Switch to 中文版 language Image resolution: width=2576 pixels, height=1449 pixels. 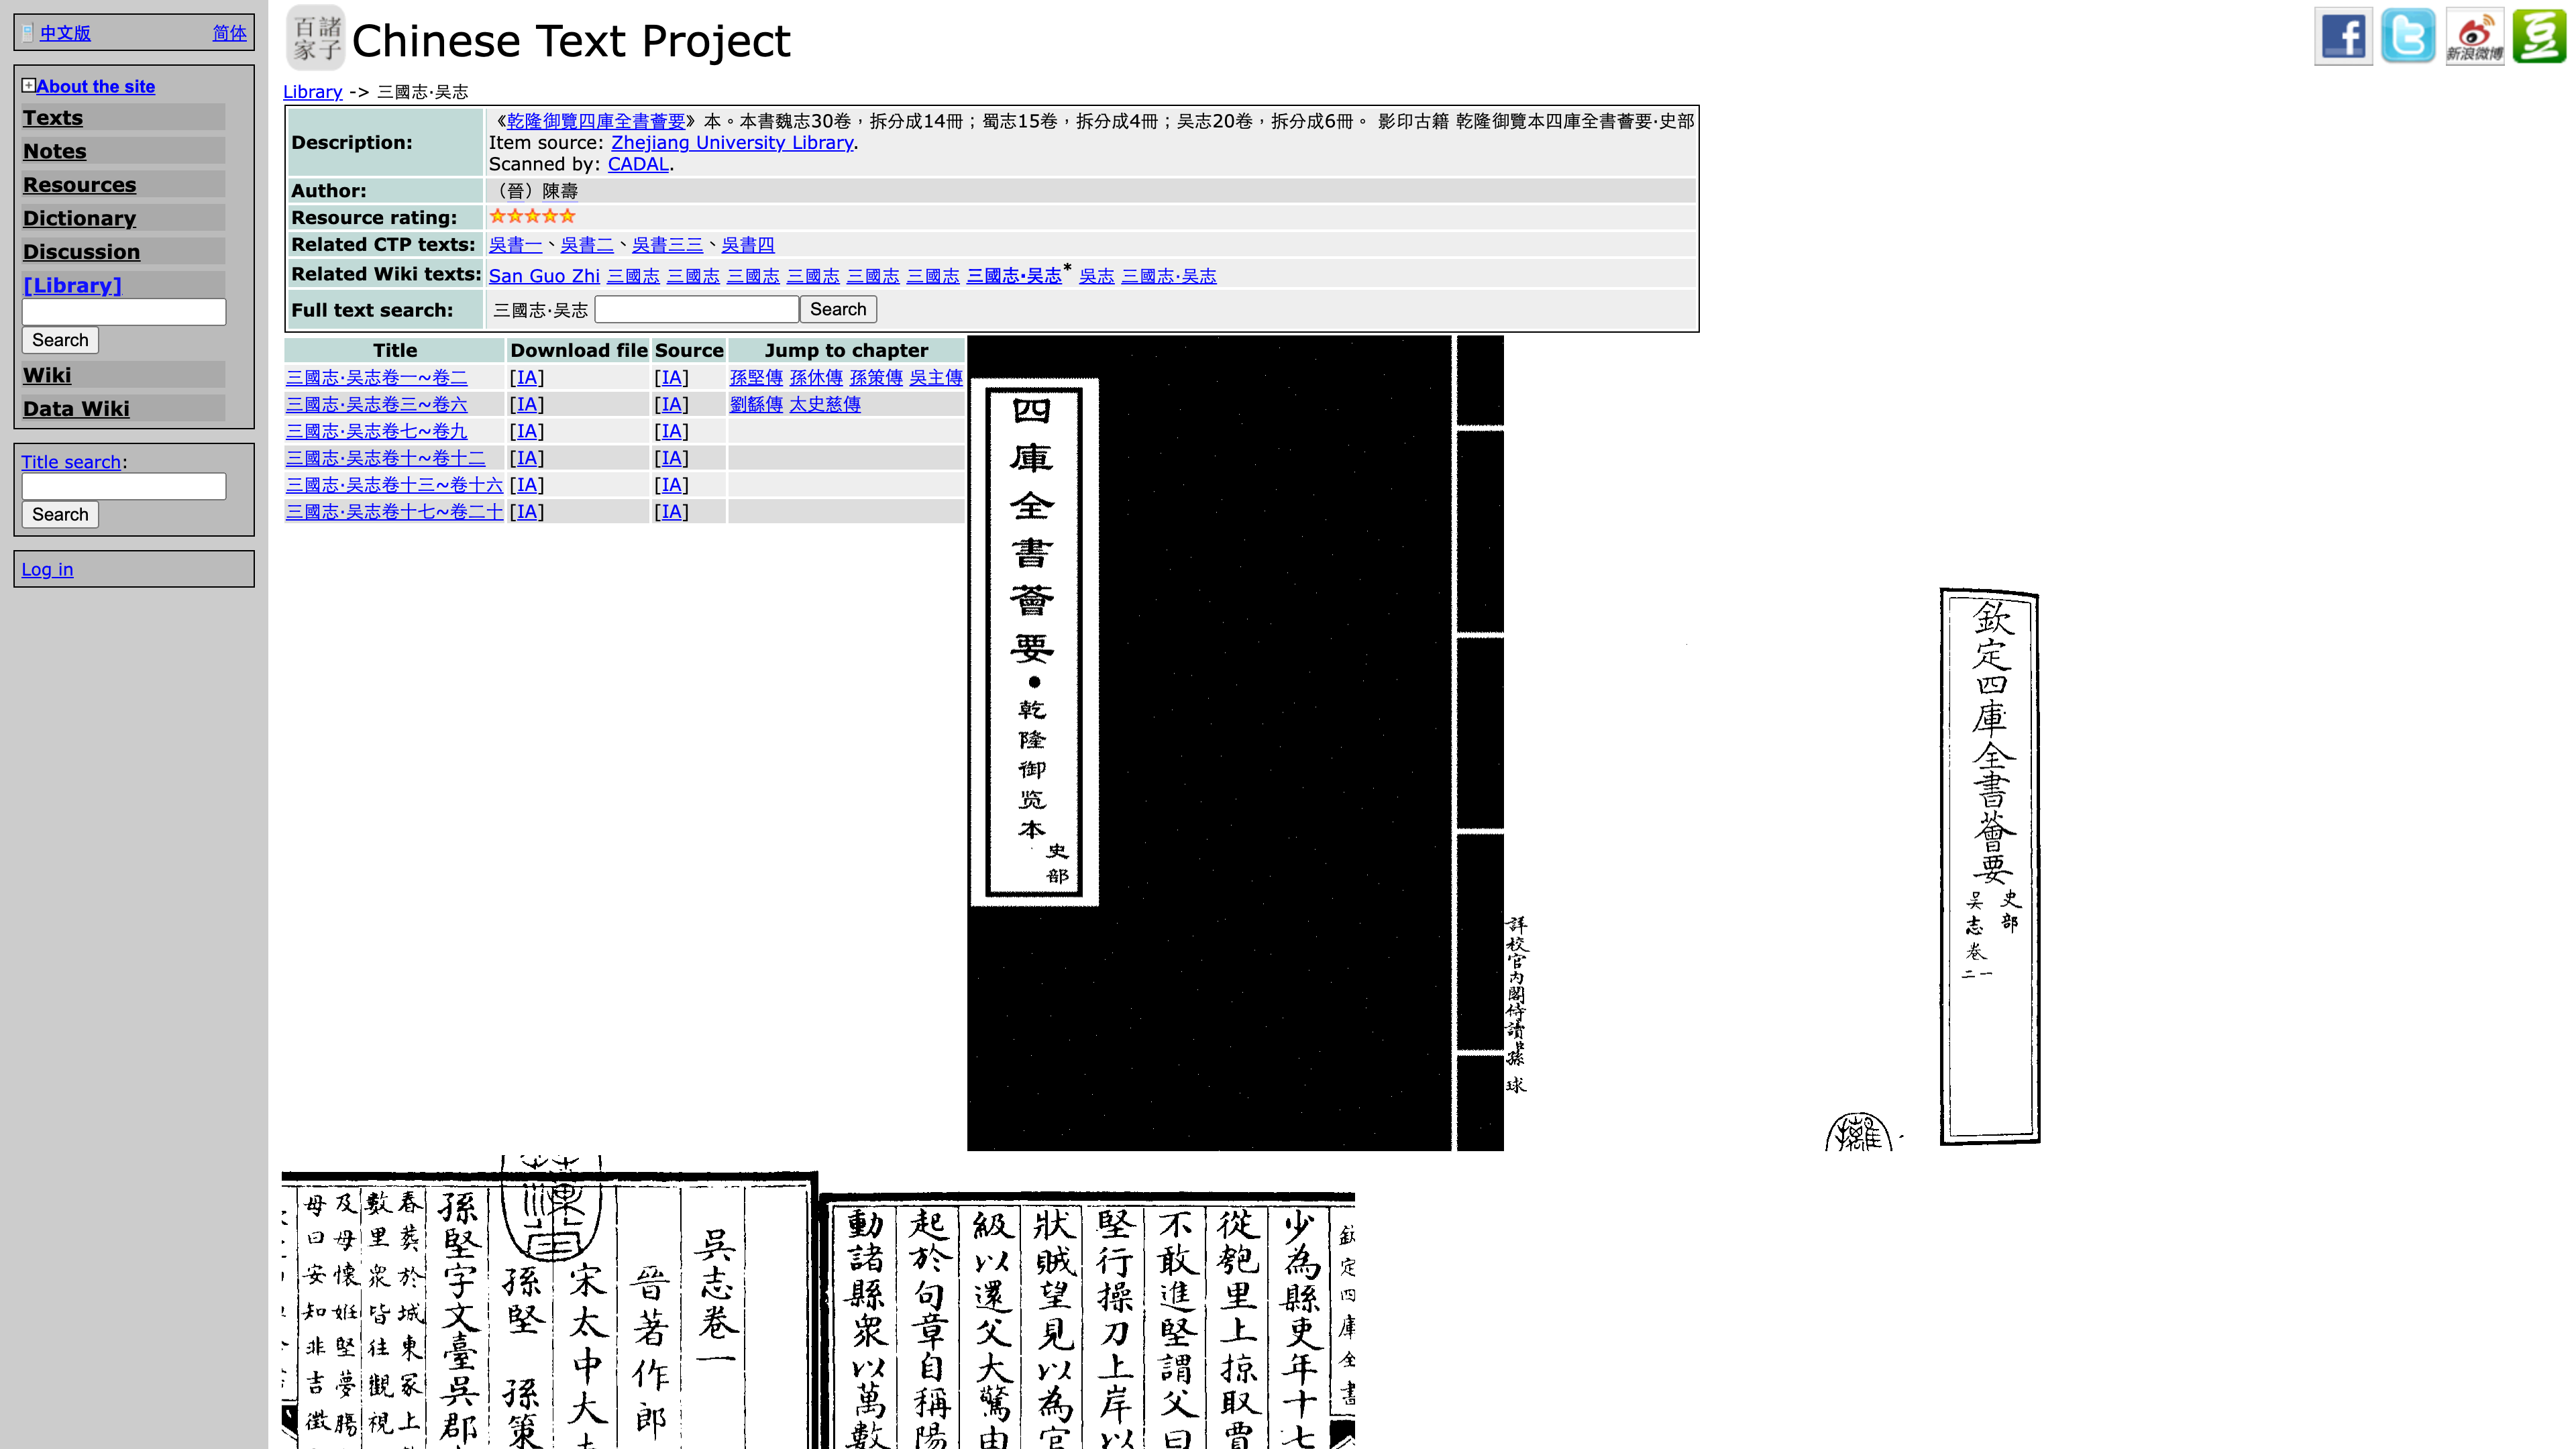pos(65,33)
